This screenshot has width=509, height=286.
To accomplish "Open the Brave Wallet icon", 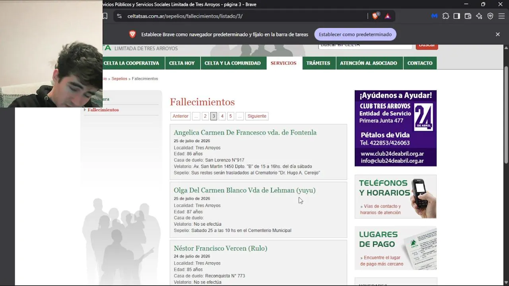I will point(468,16).
